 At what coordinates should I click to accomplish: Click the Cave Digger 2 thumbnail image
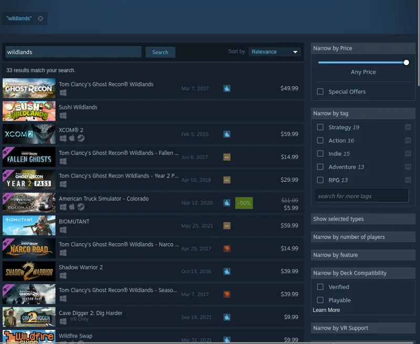pyautogui.click(x=29, y=317)
